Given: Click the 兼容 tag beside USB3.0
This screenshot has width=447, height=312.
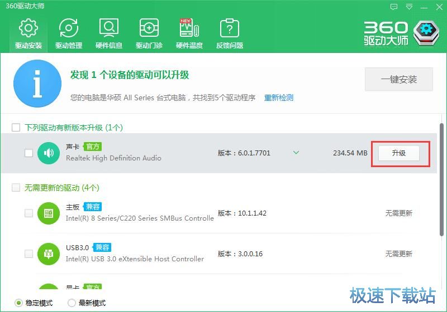Looking at the screenshot, I should (102, 247).
